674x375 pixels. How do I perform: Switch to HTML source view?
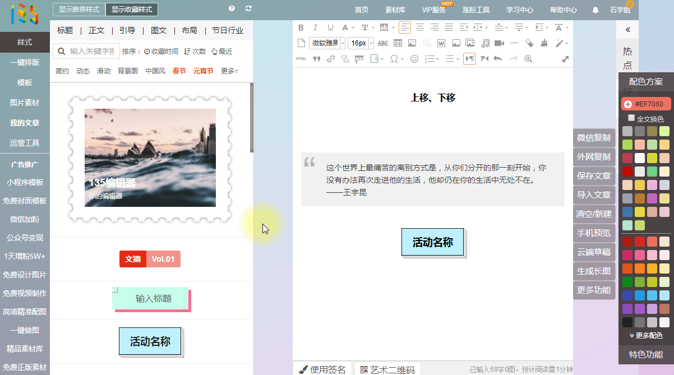(301, 59)
